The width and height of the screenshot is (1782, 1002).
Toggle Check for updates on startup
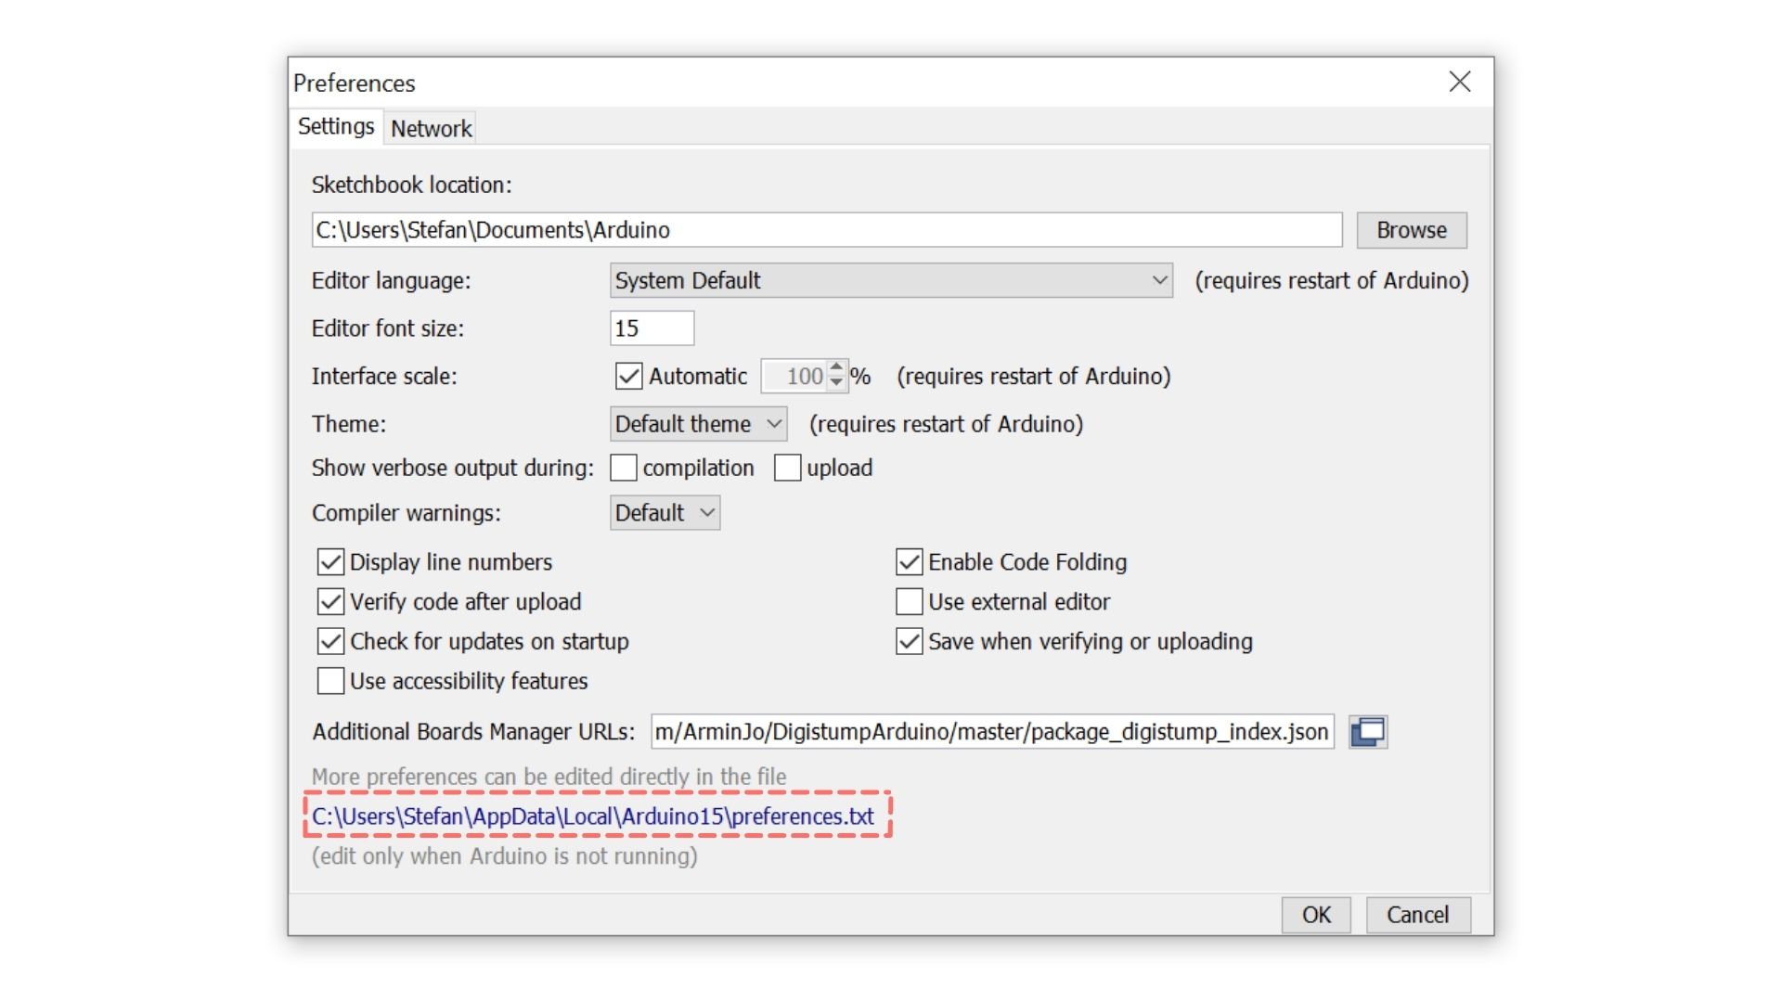pos(330,641)
